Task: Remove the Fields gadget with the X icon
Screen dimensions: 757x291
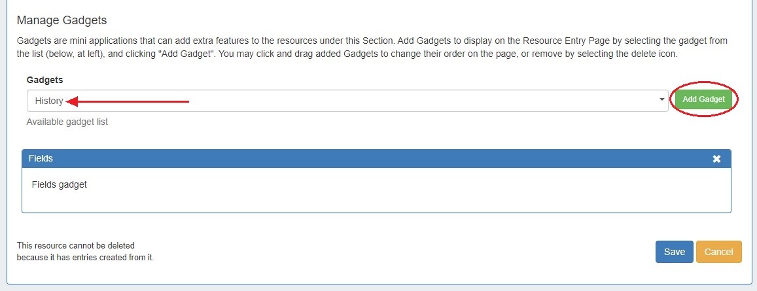Action: pos(716,159)
